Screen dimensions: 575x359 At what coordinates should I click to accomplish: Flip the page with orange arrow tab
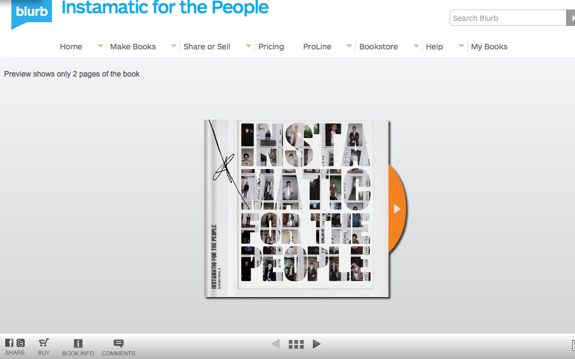click(398, 209)
